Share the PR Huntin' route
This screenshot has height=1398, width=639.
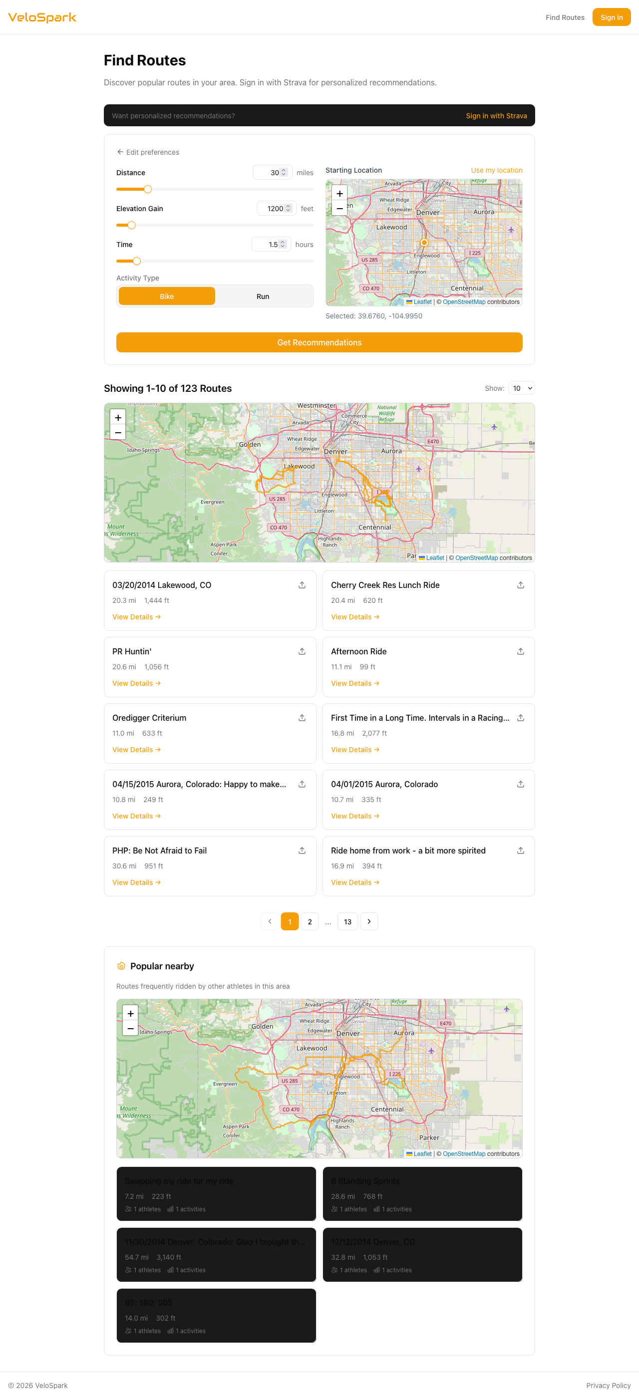coord(302,651)
